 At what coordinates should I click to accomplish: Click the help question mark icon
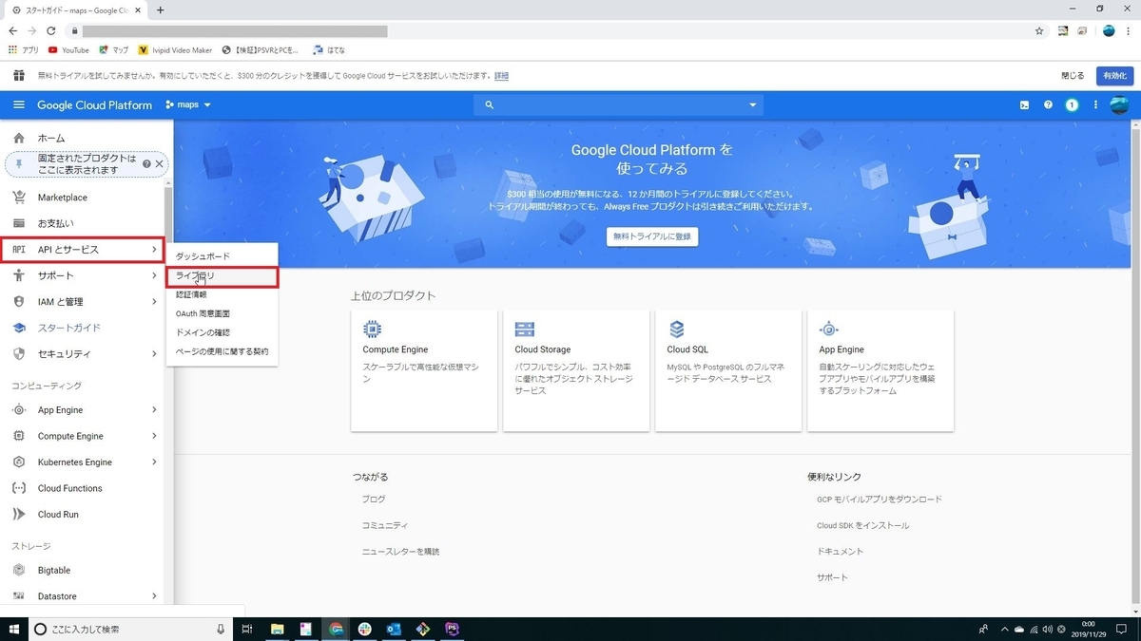1049,104
